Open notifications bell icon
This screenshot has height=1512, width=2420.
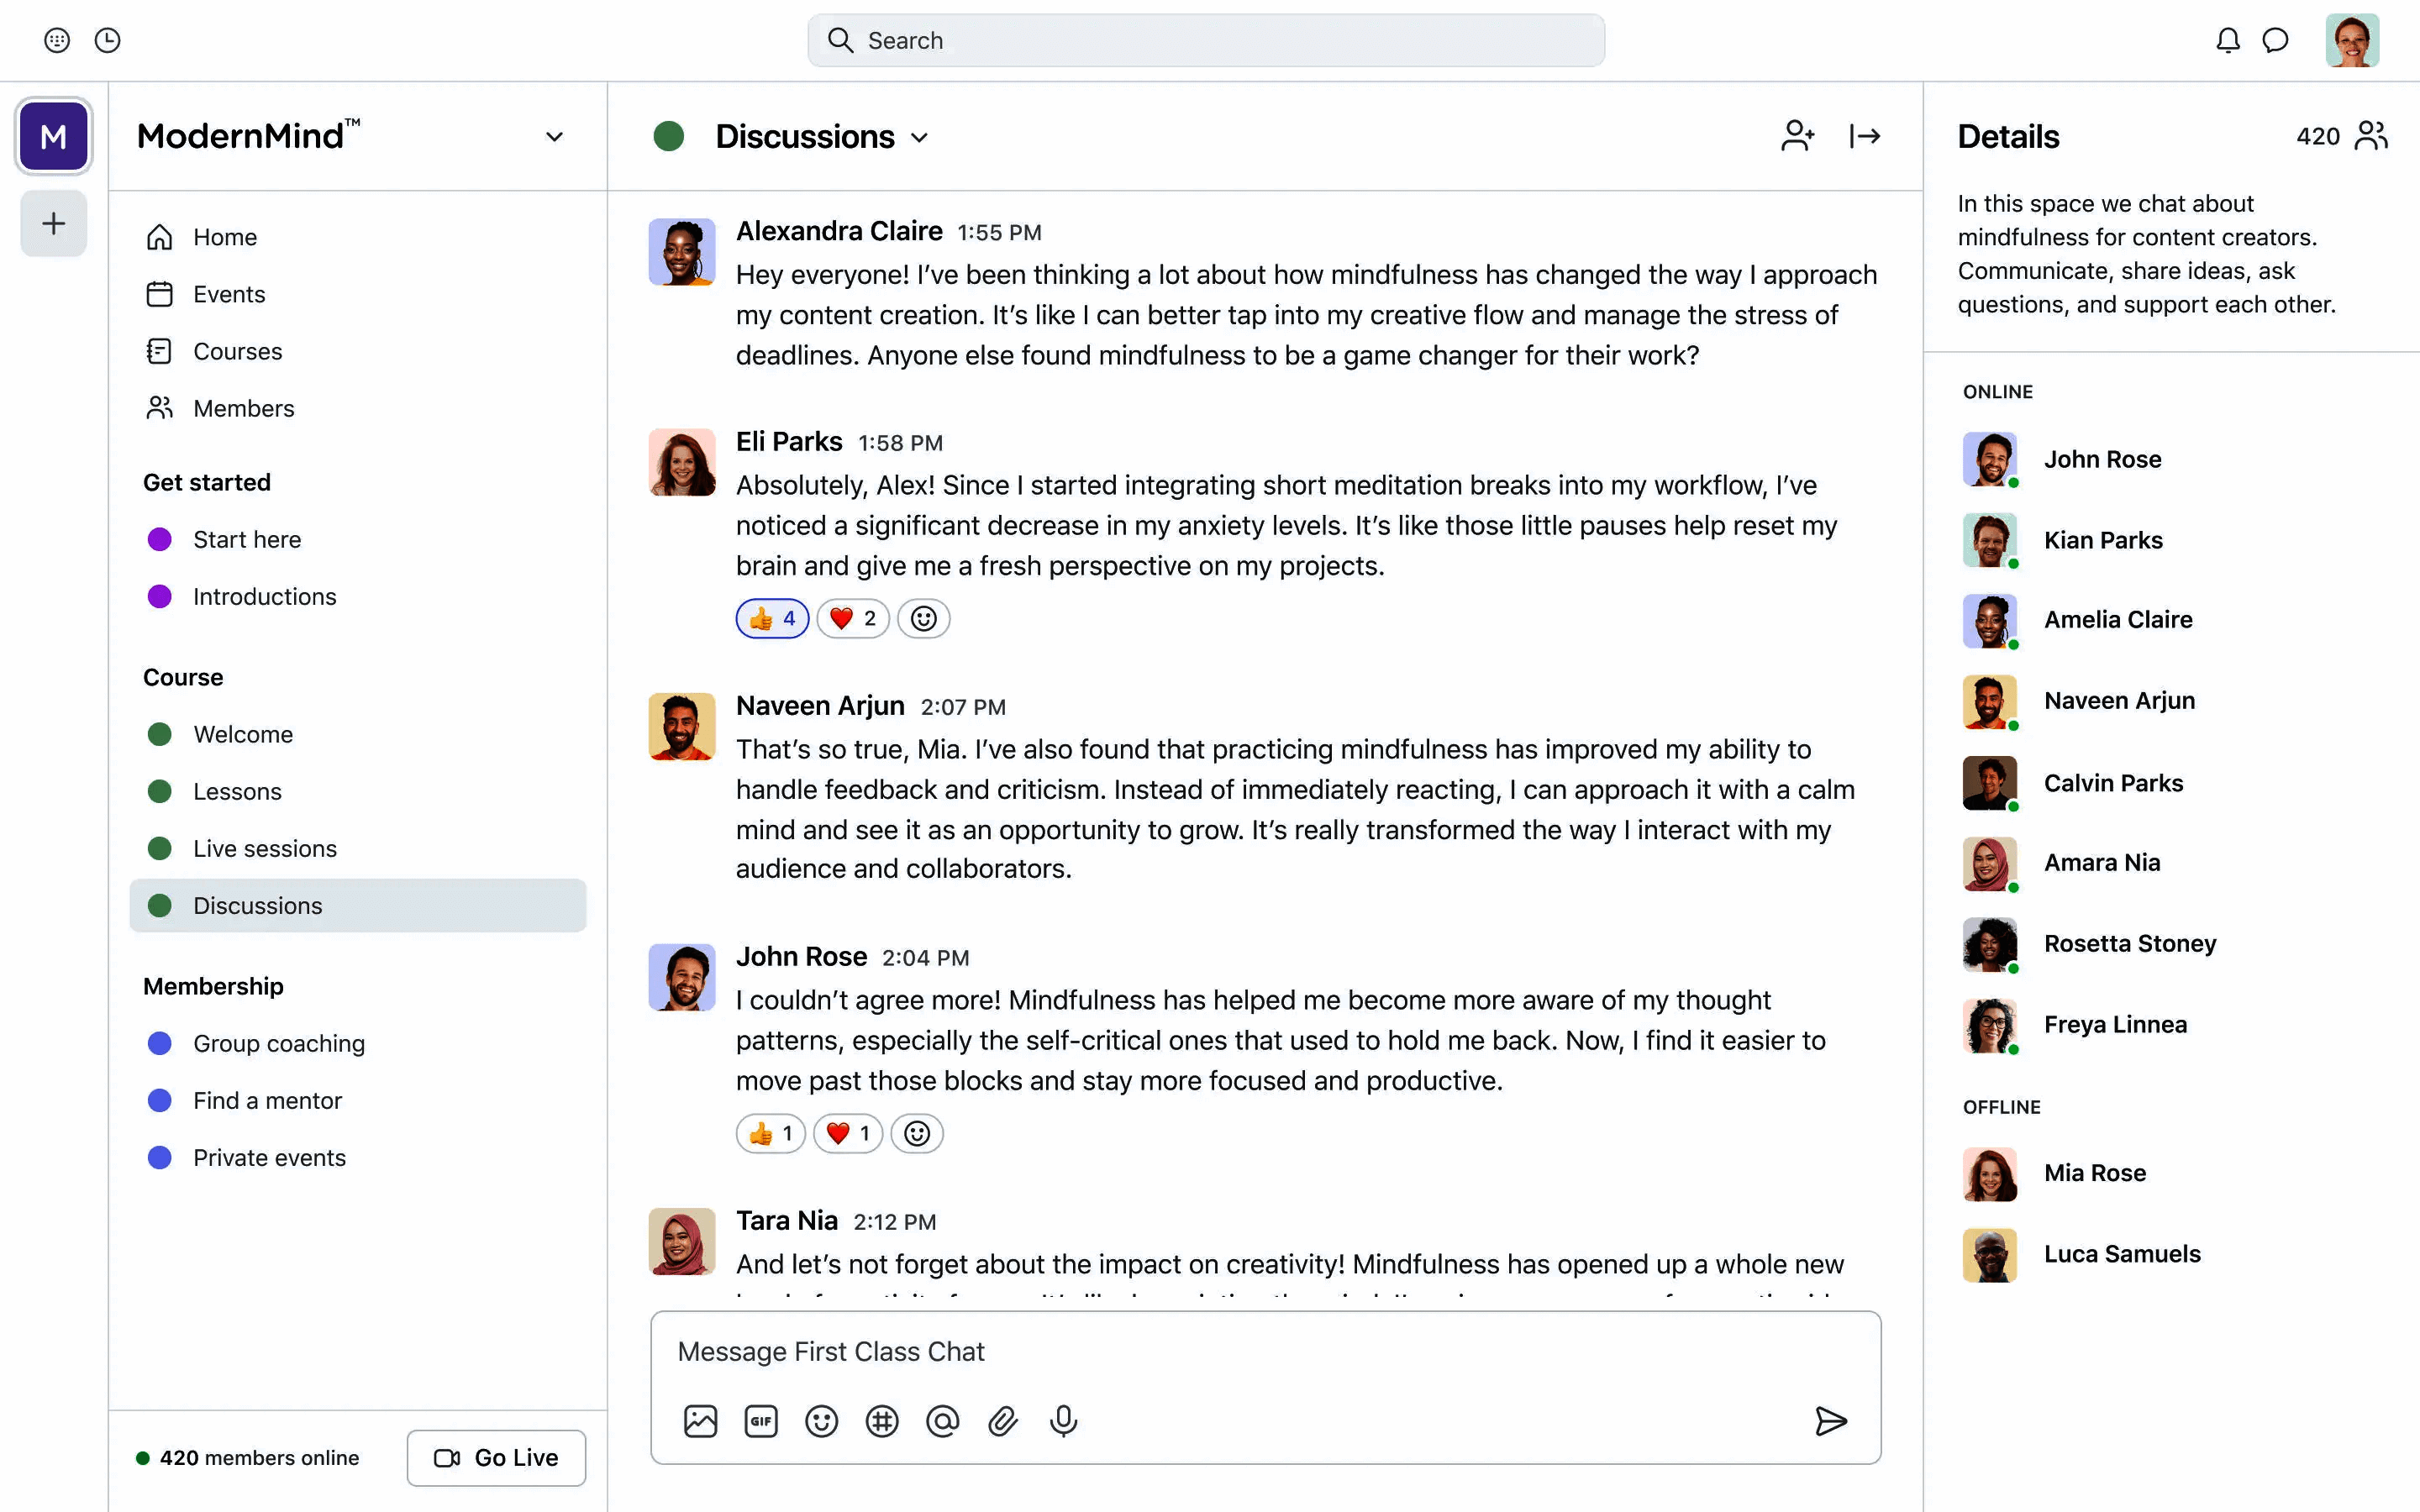pos(2227,40)
